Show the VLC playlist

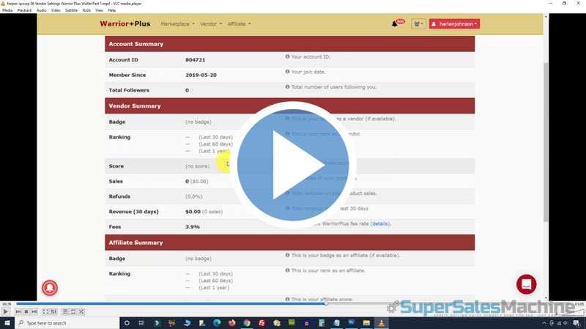pyautogui.click(x=65, y=312)
